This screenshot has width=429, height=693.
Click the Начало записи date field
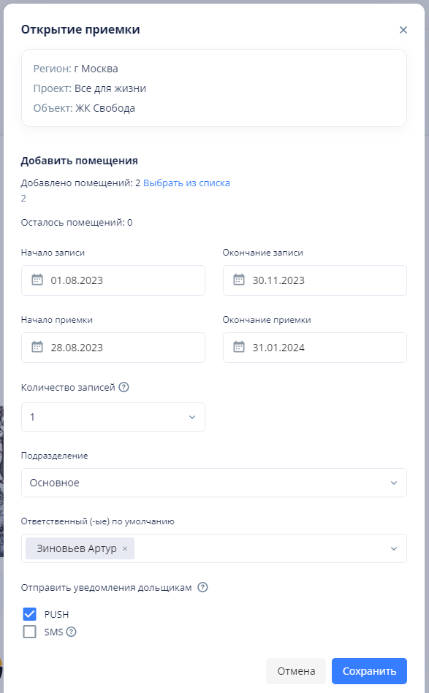[113, 280]
